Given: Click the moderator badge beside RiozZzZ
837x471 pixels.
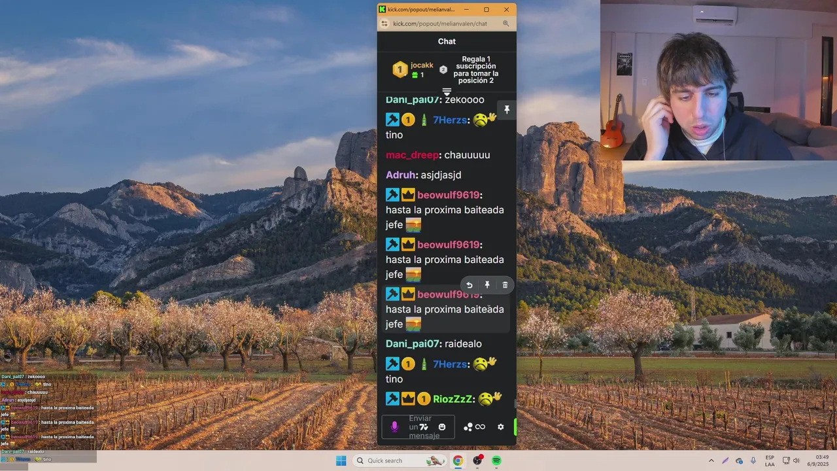Looking at the screenshot, I should [x=392, y=398].
